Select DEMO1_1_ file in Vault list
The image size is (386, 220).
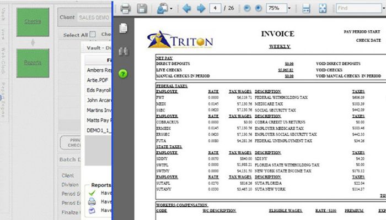point(99,130)
